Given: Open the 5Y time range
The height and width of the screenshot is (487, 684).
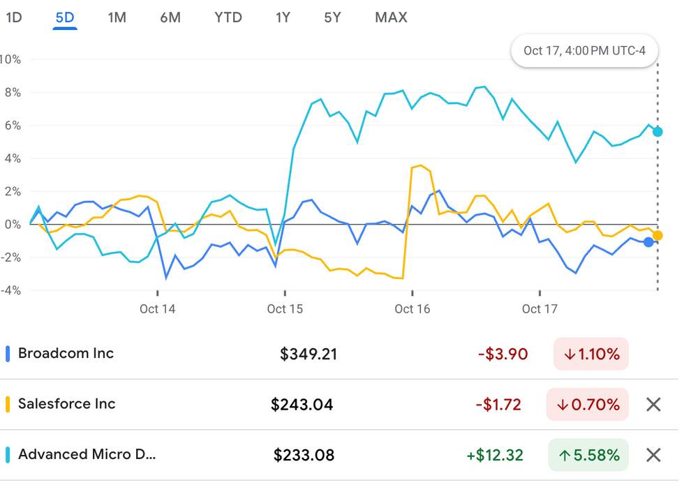Looking at the screenshot, I should pyautogui.click(x=332, y=17).
